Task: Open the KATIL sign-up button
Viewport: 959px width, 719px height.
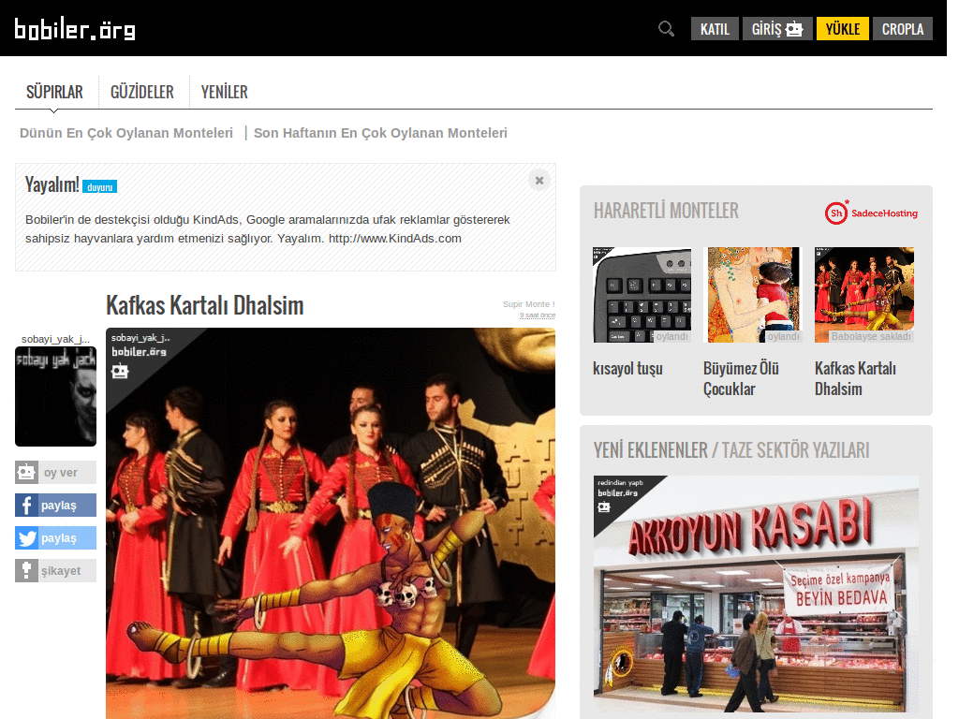Action: 715,29
